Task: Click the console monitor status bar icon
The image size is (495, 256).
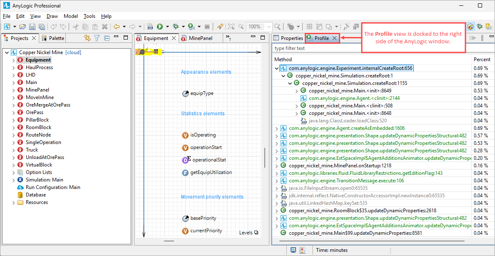Action: pyautogui.click(x=293, y=250)
